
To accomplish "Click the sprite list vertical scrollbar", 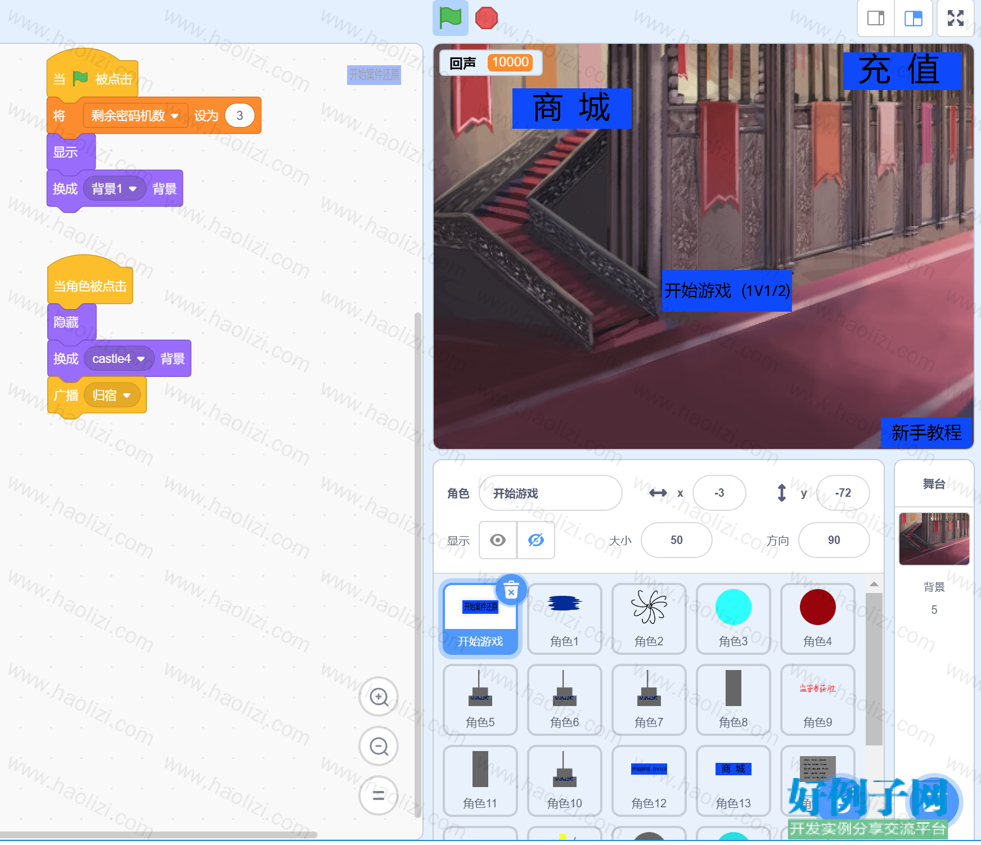I will [874, 668].
